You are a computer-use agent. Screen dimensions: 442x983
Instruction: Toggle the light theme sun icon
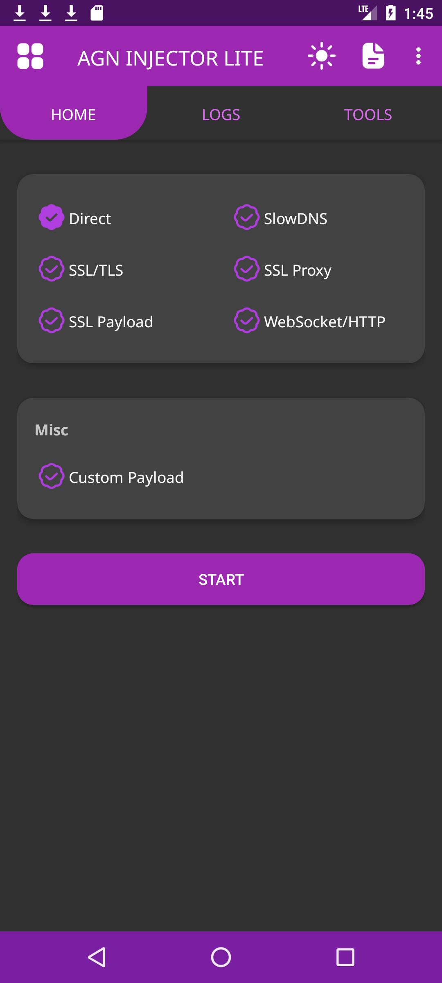322,56
